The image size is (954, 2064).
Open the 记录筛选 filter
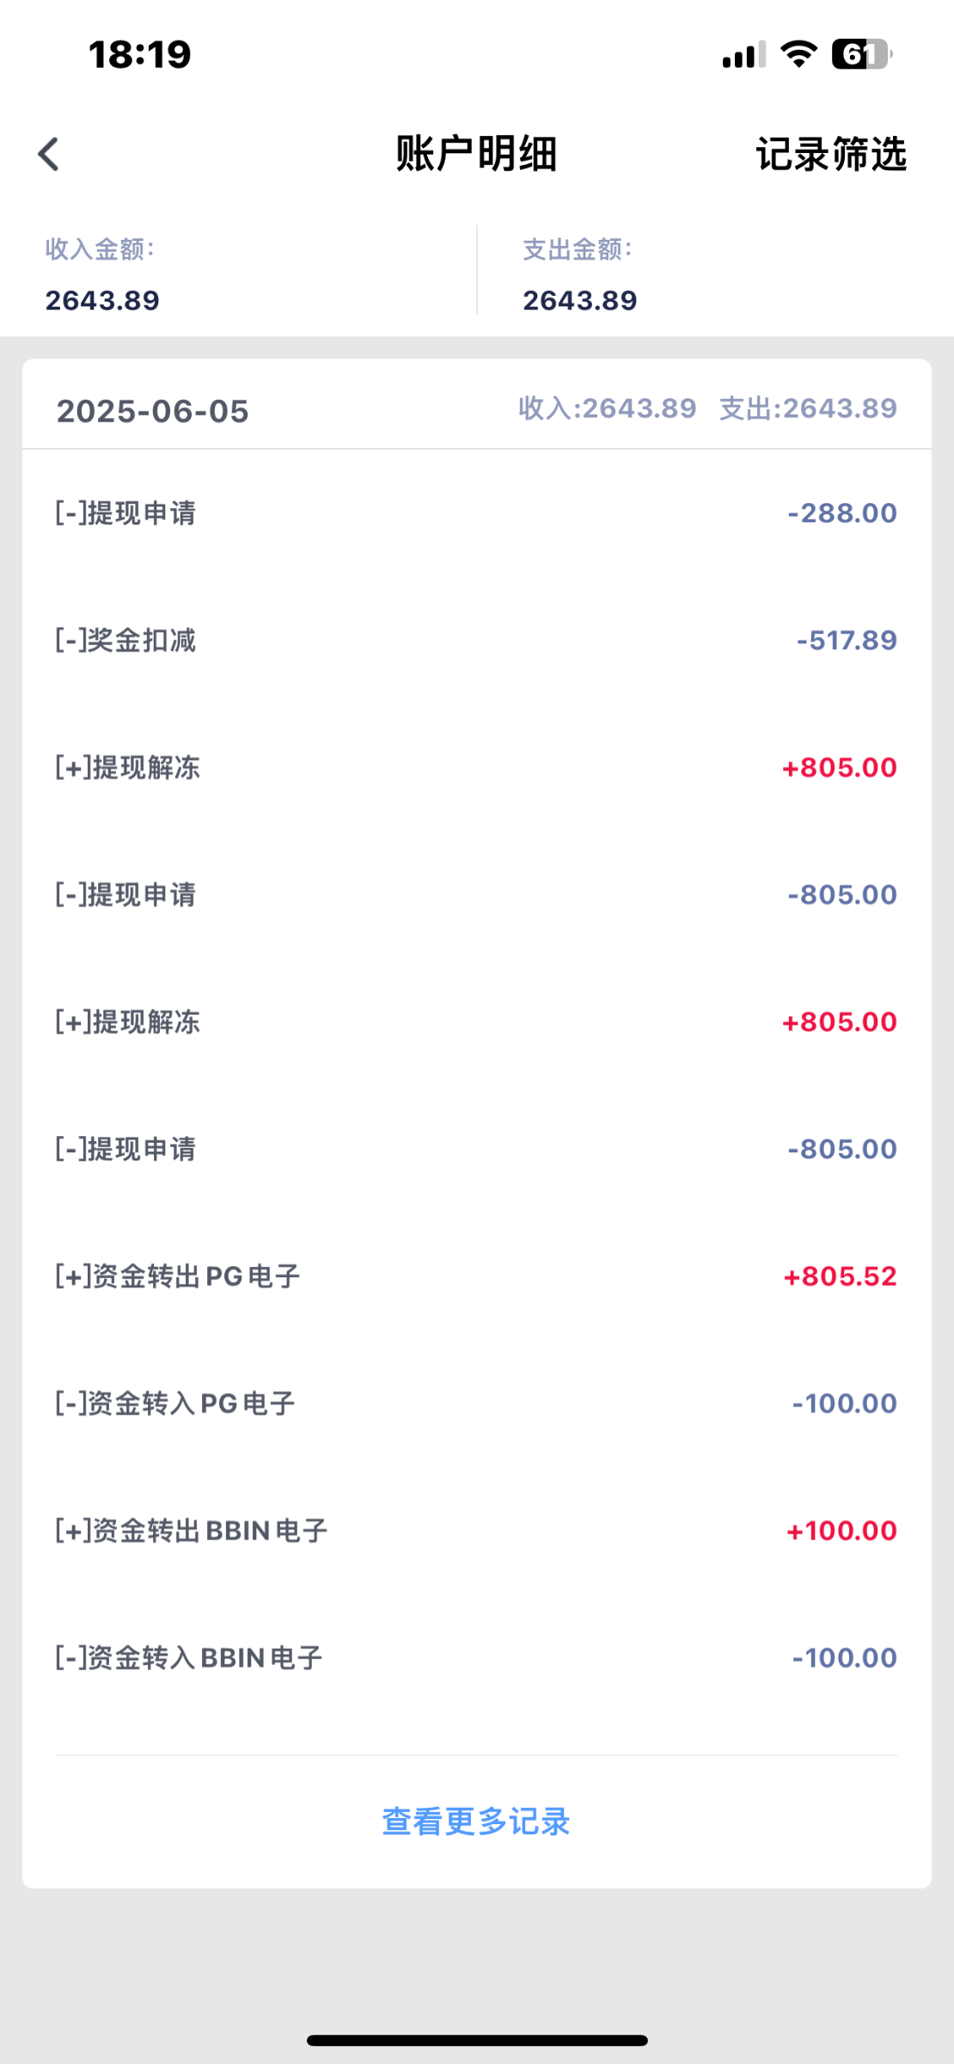[x=831, y=155]
